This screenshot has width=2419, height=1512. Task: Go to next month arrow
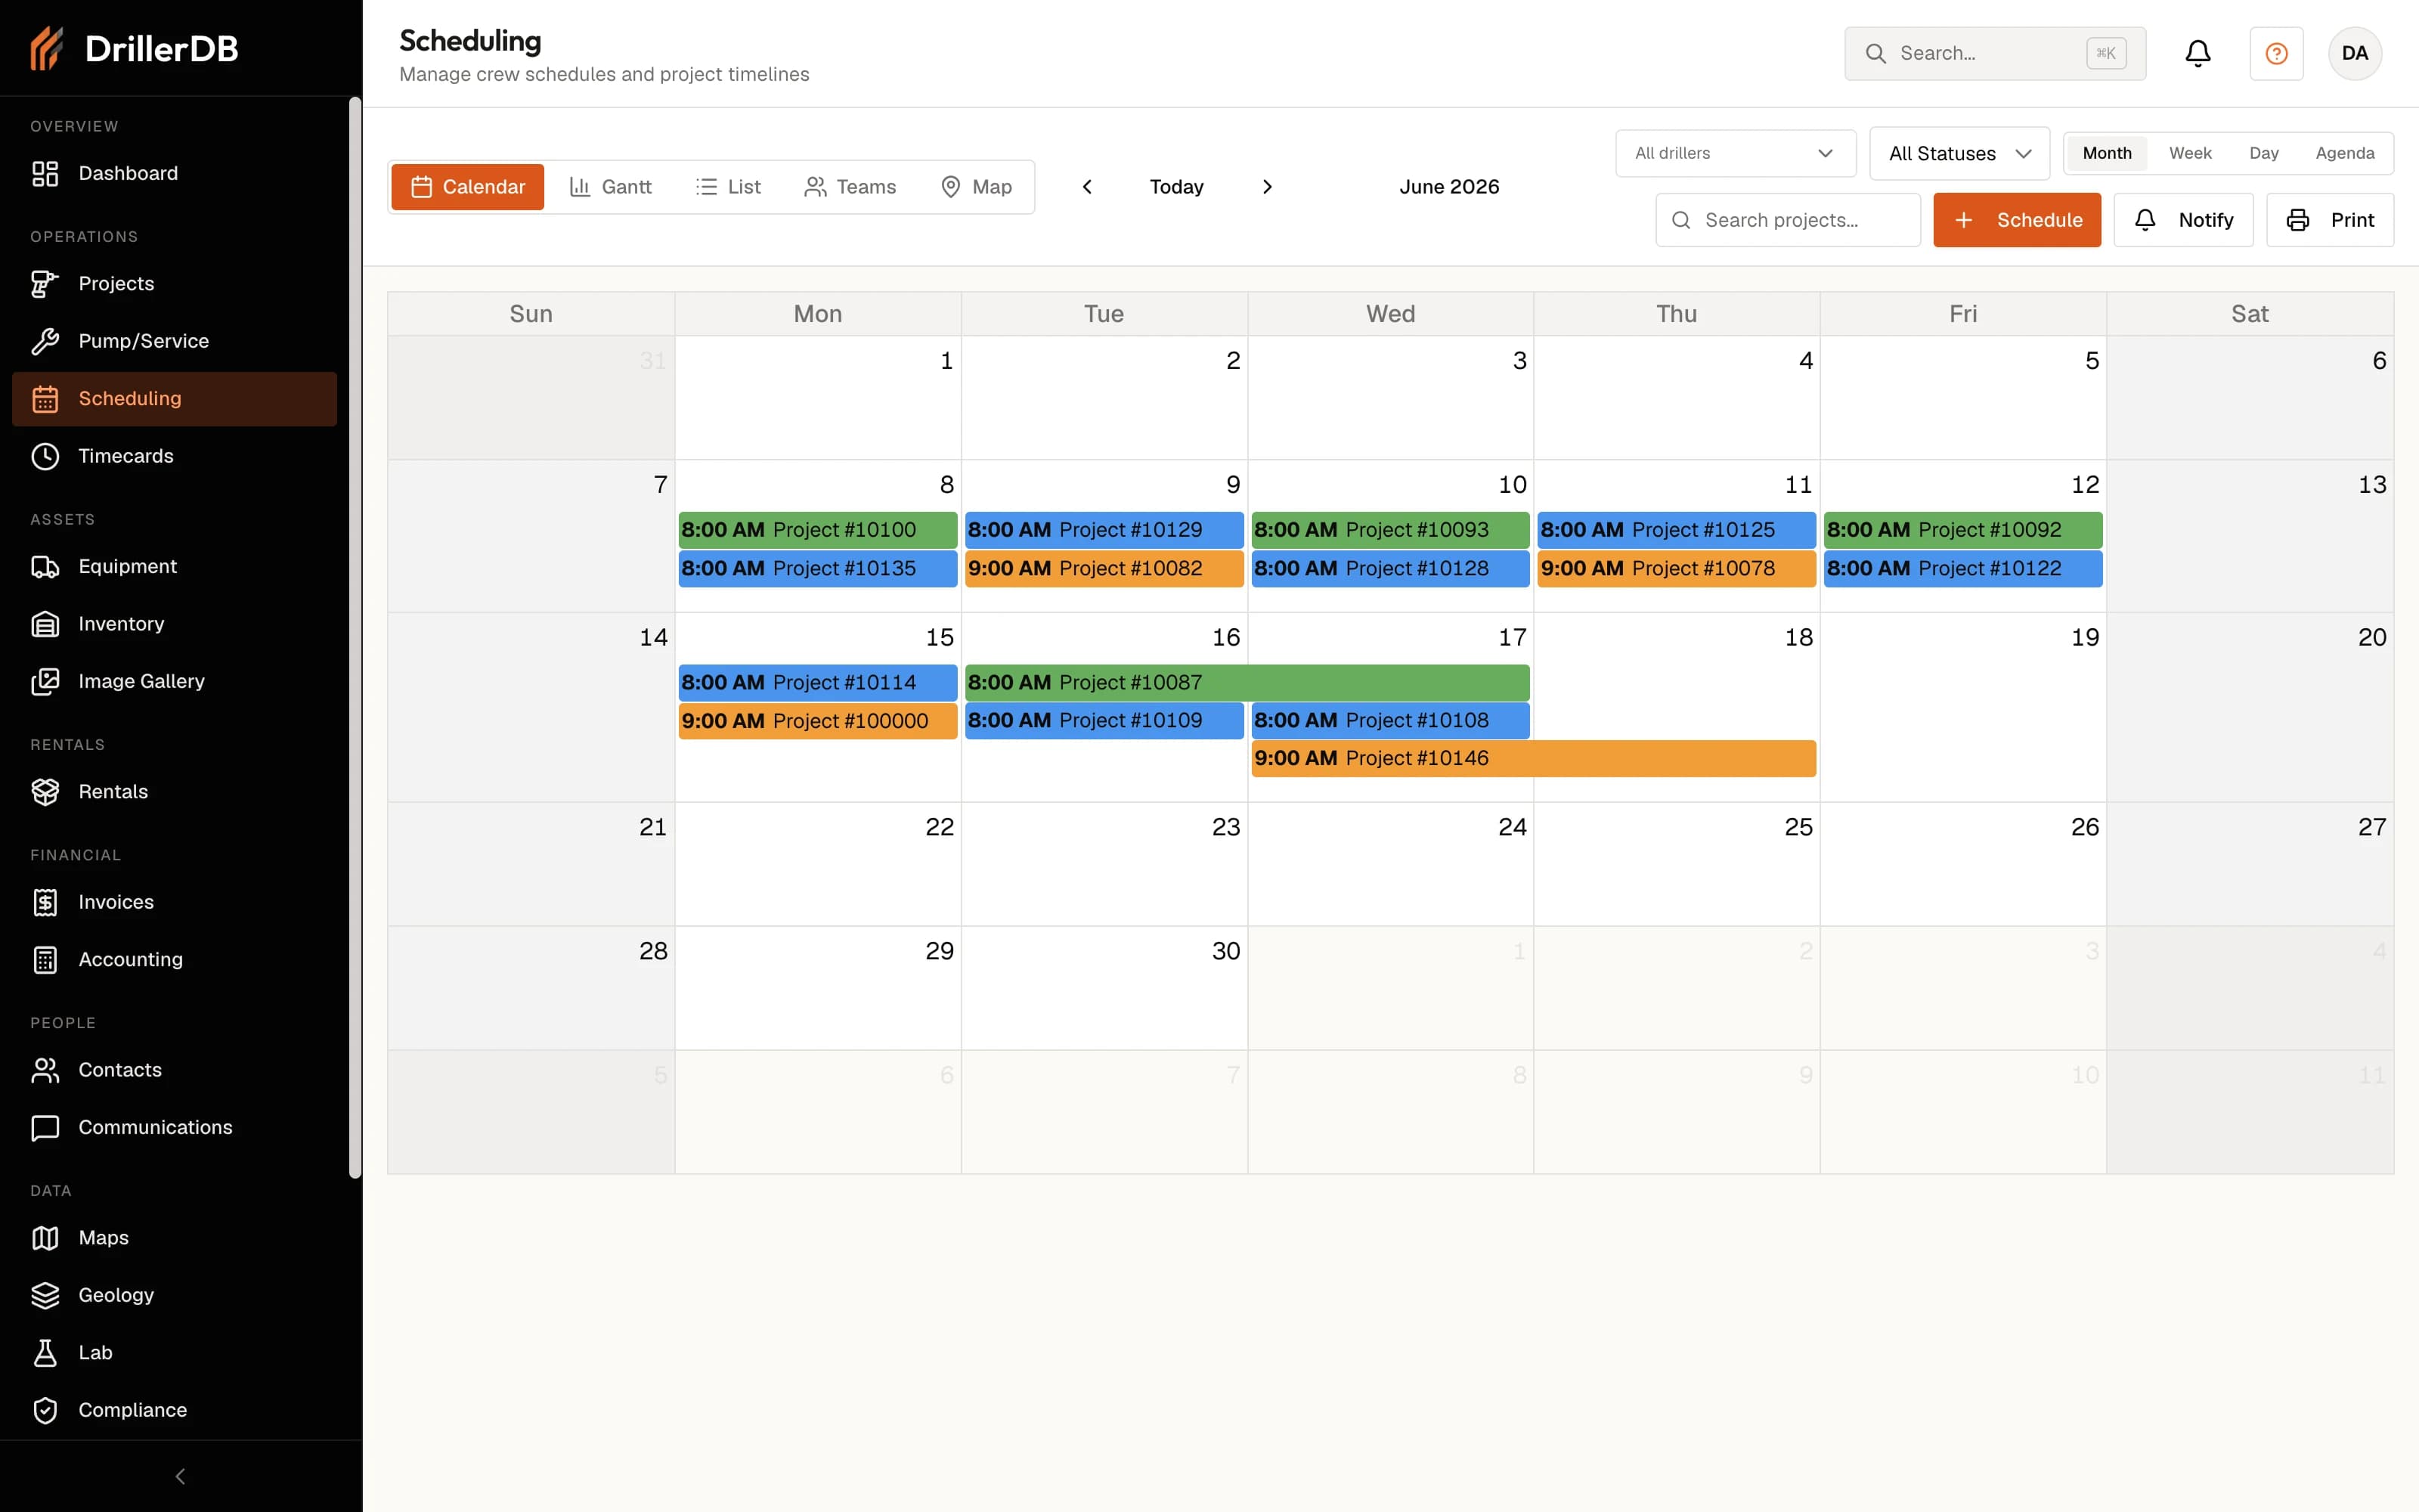(1266, 187)
